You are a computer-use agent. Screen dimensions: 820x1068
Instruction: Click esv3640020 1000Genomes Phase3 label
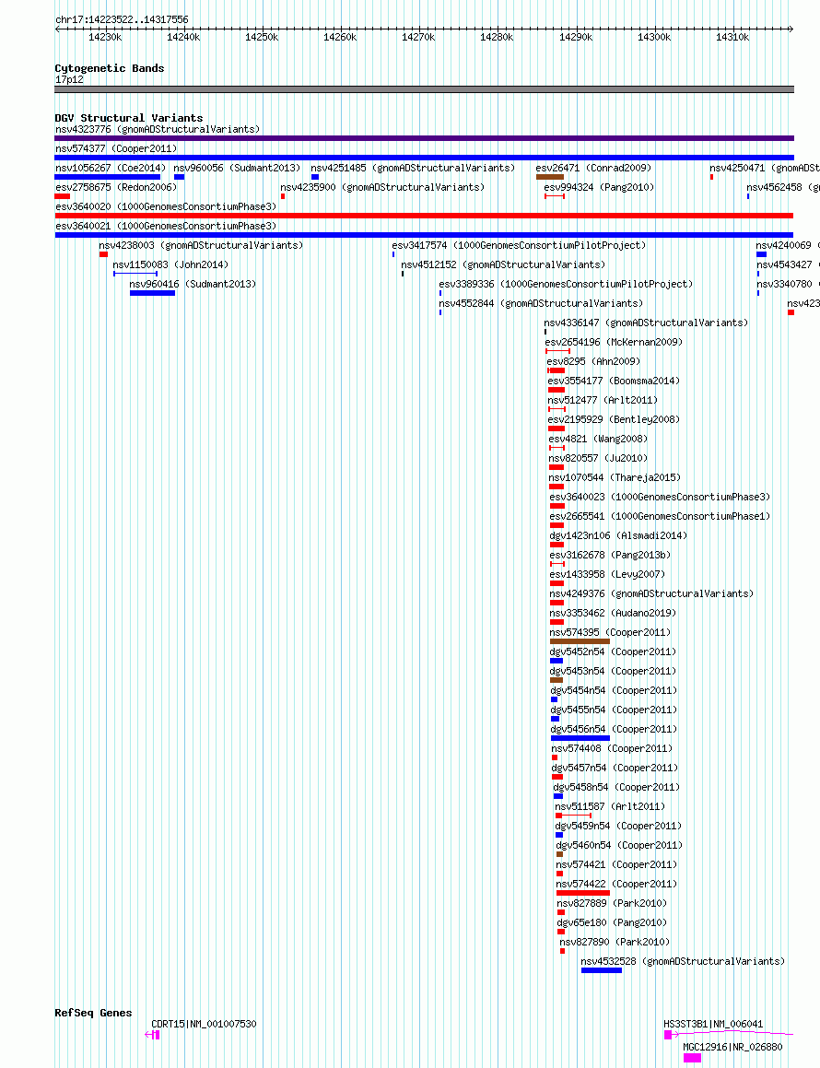point(166,206)
